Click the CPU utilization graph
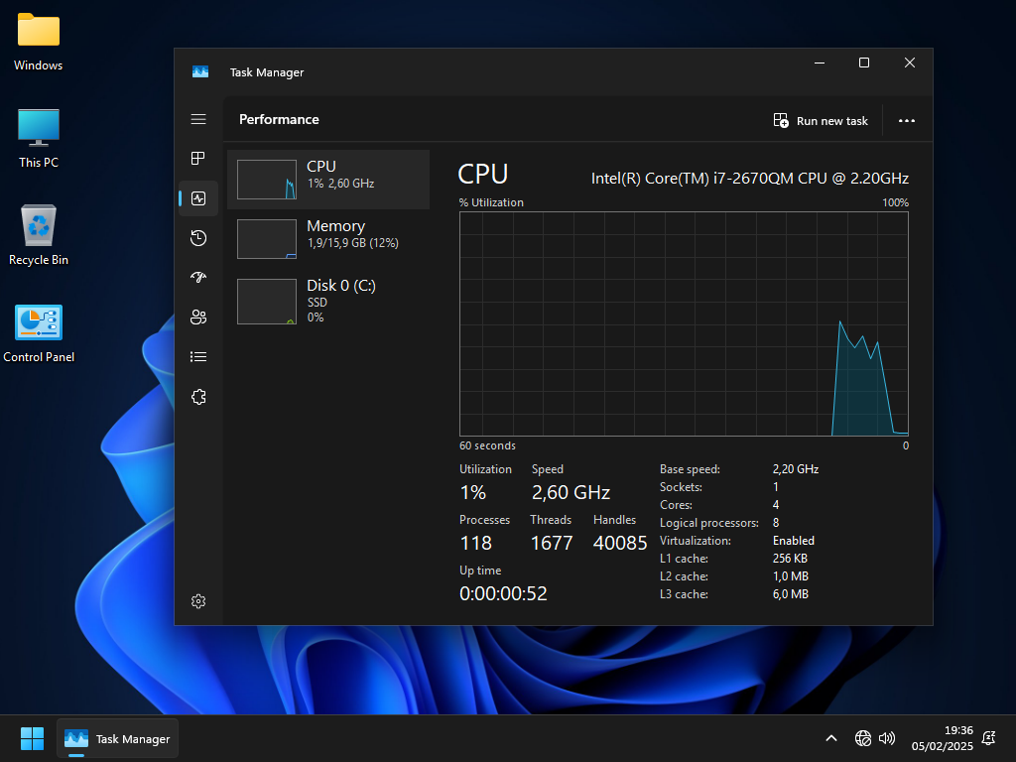Image resolution: width=1016 pixels, height=762 pixels. click(x=684, y=324)
